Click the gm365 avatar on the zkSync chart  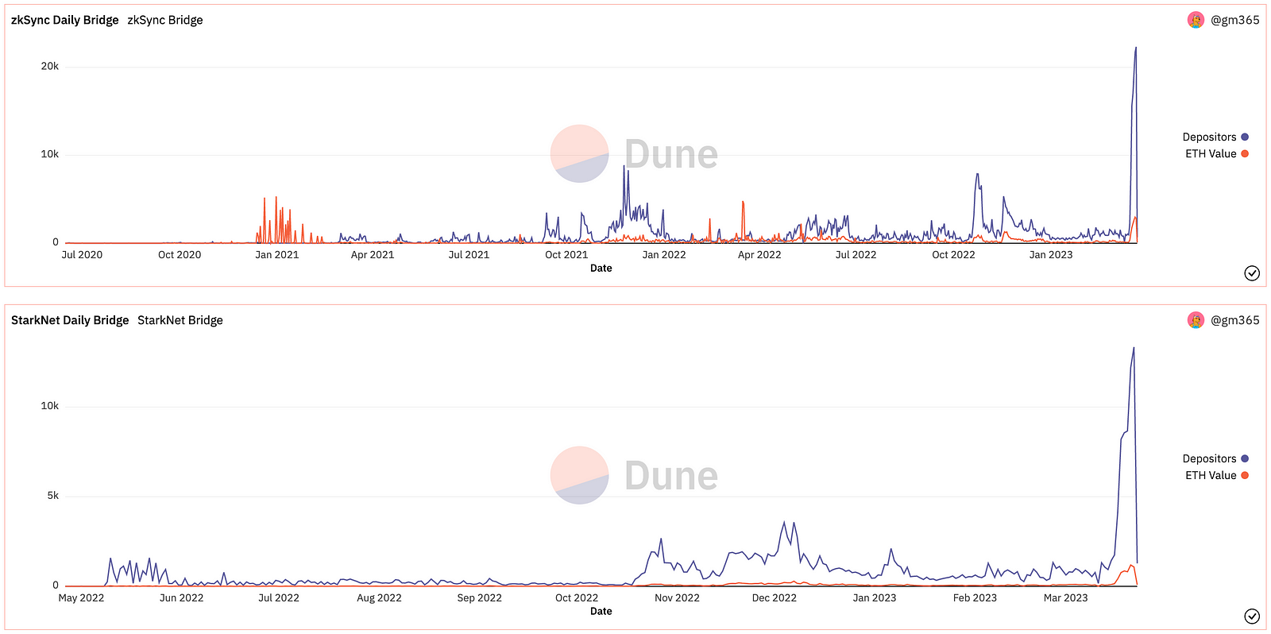(x=1196, y=20)
